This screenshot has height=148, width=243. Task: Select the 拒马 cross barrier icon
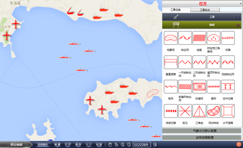point(185,111)
